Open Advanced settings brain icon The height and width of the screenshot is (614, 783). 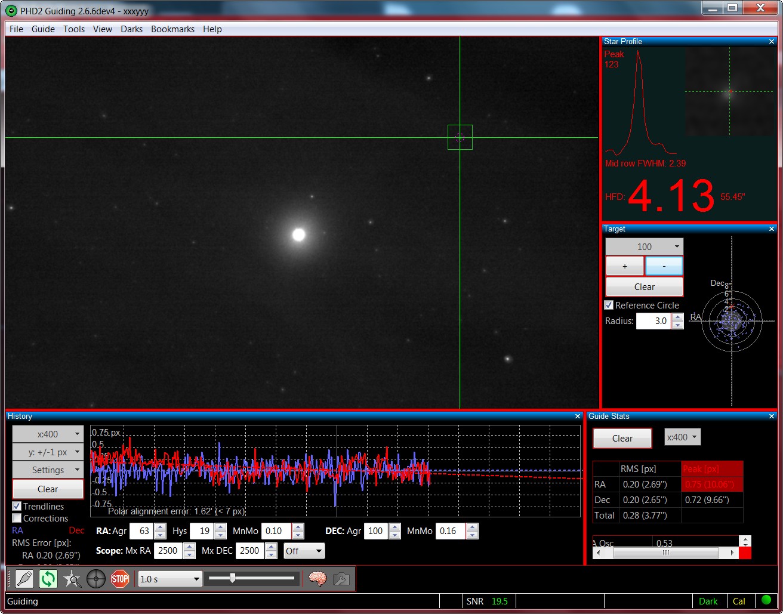[317, 578]
